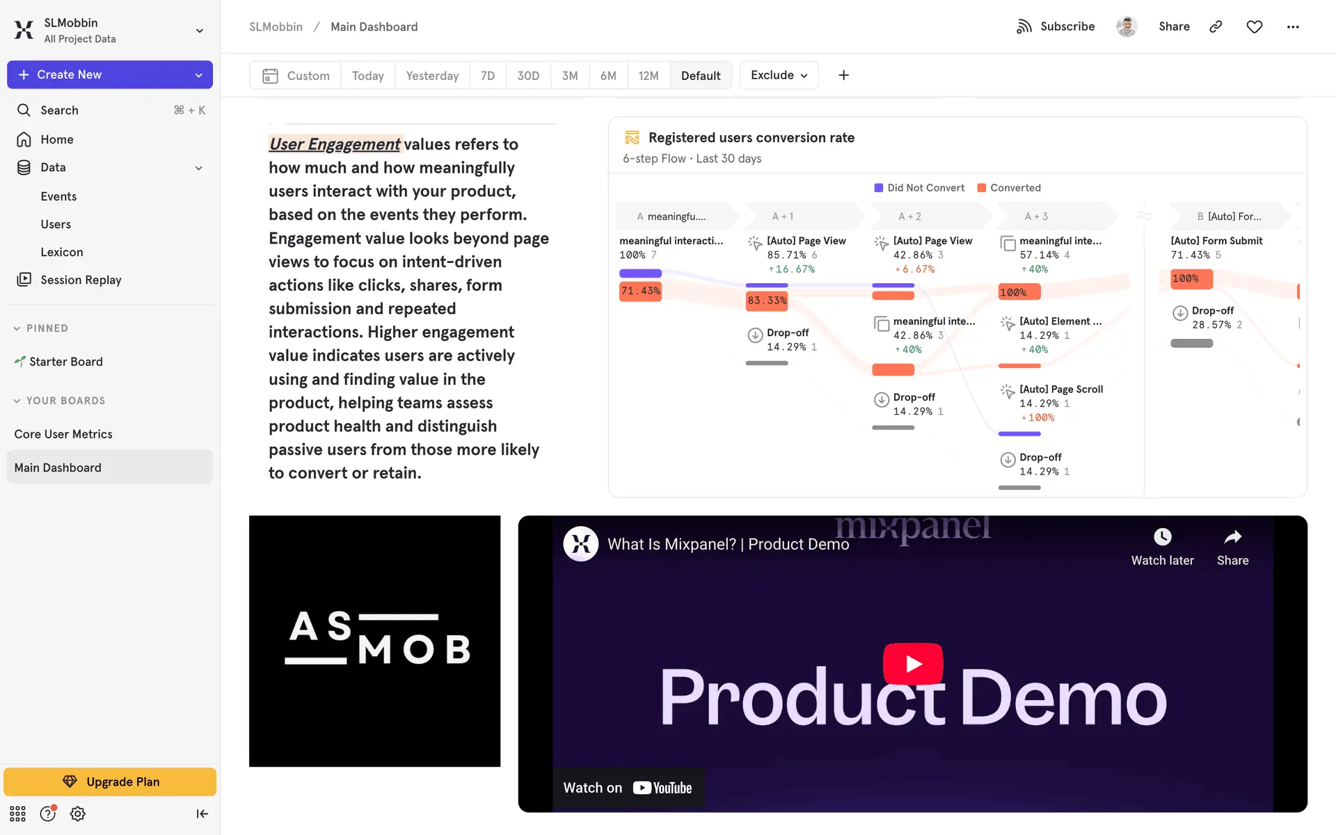Expand the Create New dropdown arrow
The height and width of the screenshot is (835, 1336).
click(x=199, y=75)
